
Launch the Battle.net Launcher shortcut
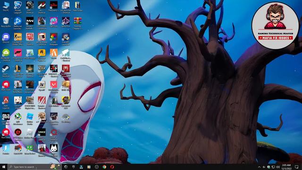[x=18, y=23]
